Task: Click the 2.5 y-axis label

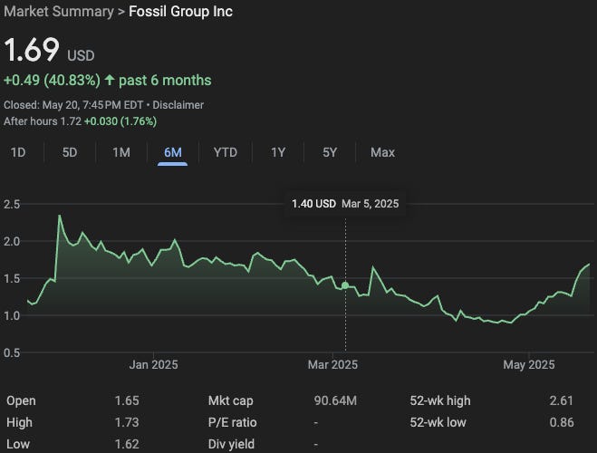Action: coord(12,205)
